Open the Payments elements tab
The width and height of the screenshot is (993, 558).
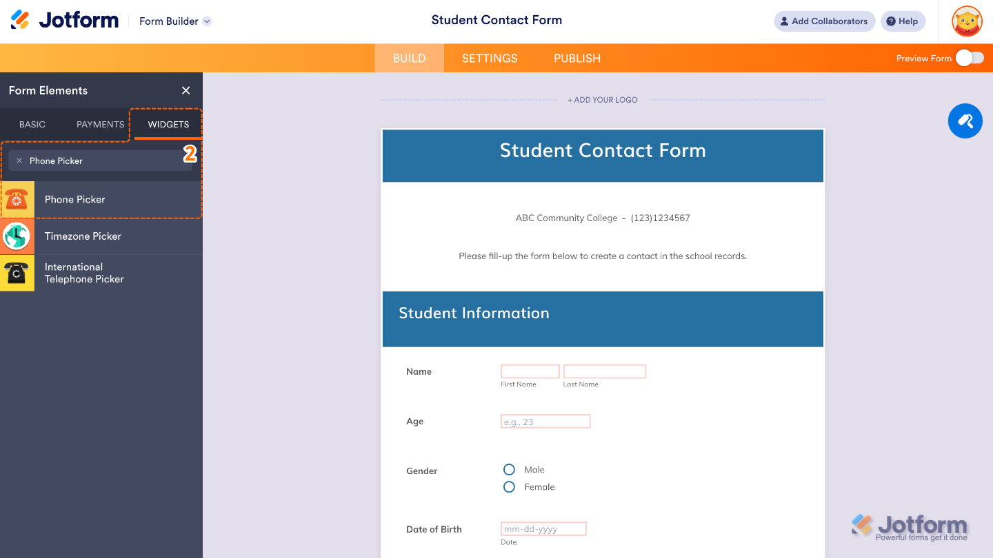100,125
